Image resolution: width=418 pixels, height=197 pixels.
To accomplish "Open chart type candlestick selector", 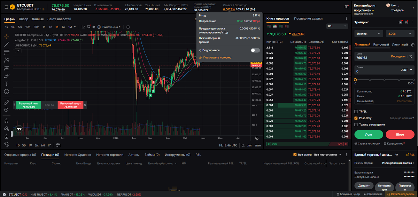I will pos(93,27).
